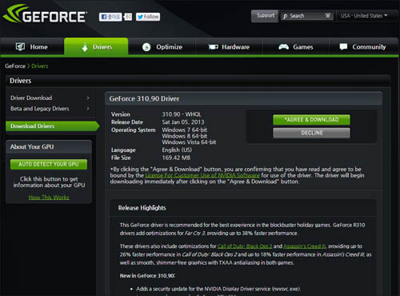The image size is (400, 296).
Task: Open the USA - United States region dropdown
Action: pyautogui.click(x=364, y=16)
